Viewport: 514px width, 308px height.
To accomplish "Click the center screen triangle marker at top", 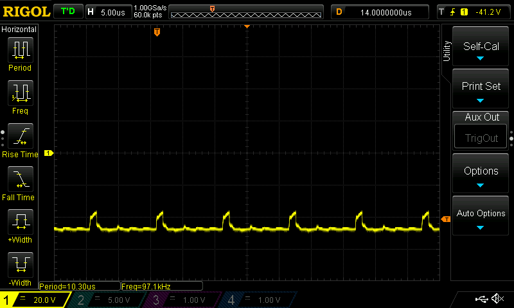I will click(247, 26).
